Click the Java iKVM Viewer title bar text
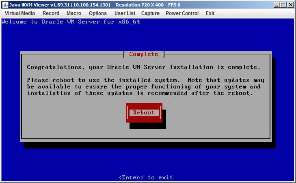Viewport: 296px width, 183px height. [x=95, y=5]
